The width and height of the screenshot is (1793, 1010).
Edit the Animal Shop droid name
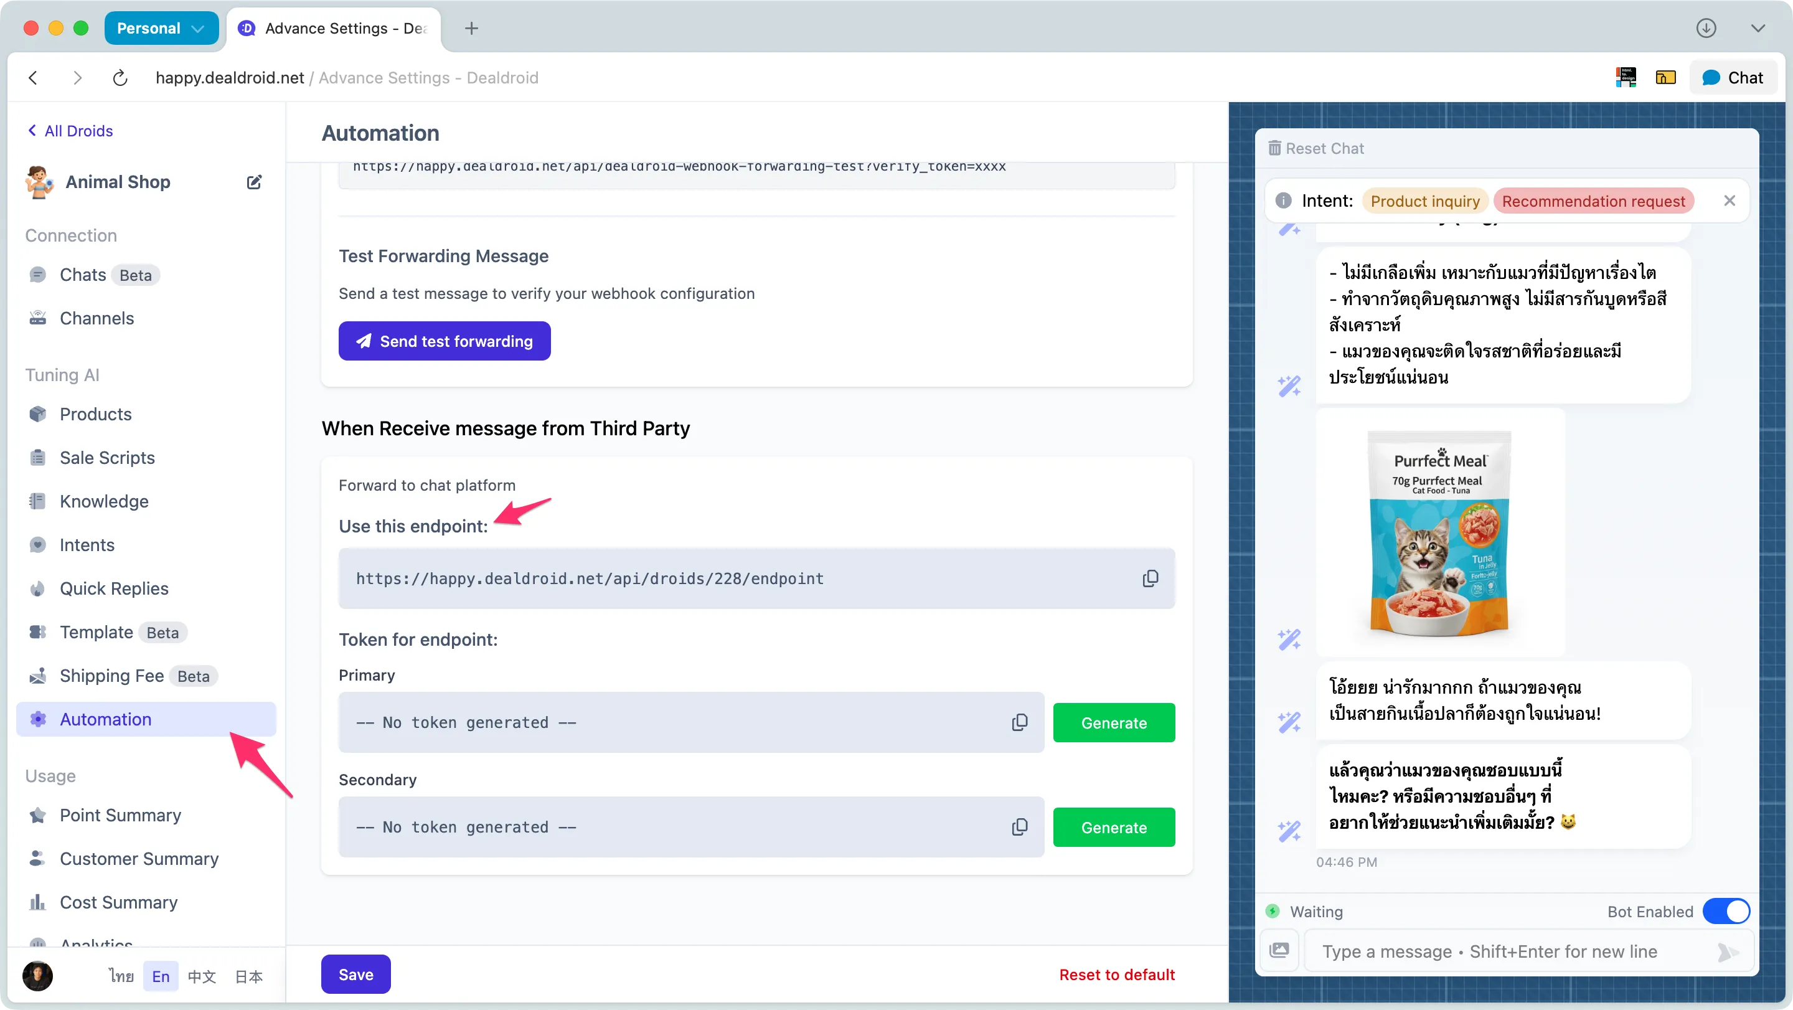tap(254, 182)
